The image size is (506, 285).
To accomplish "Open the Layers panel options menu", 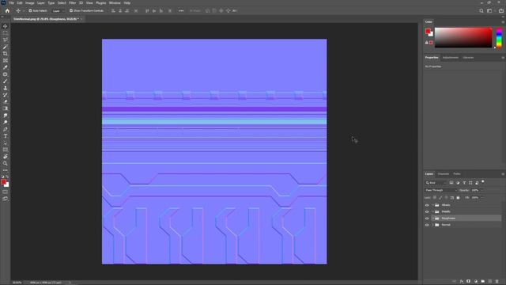I will 503,174.
